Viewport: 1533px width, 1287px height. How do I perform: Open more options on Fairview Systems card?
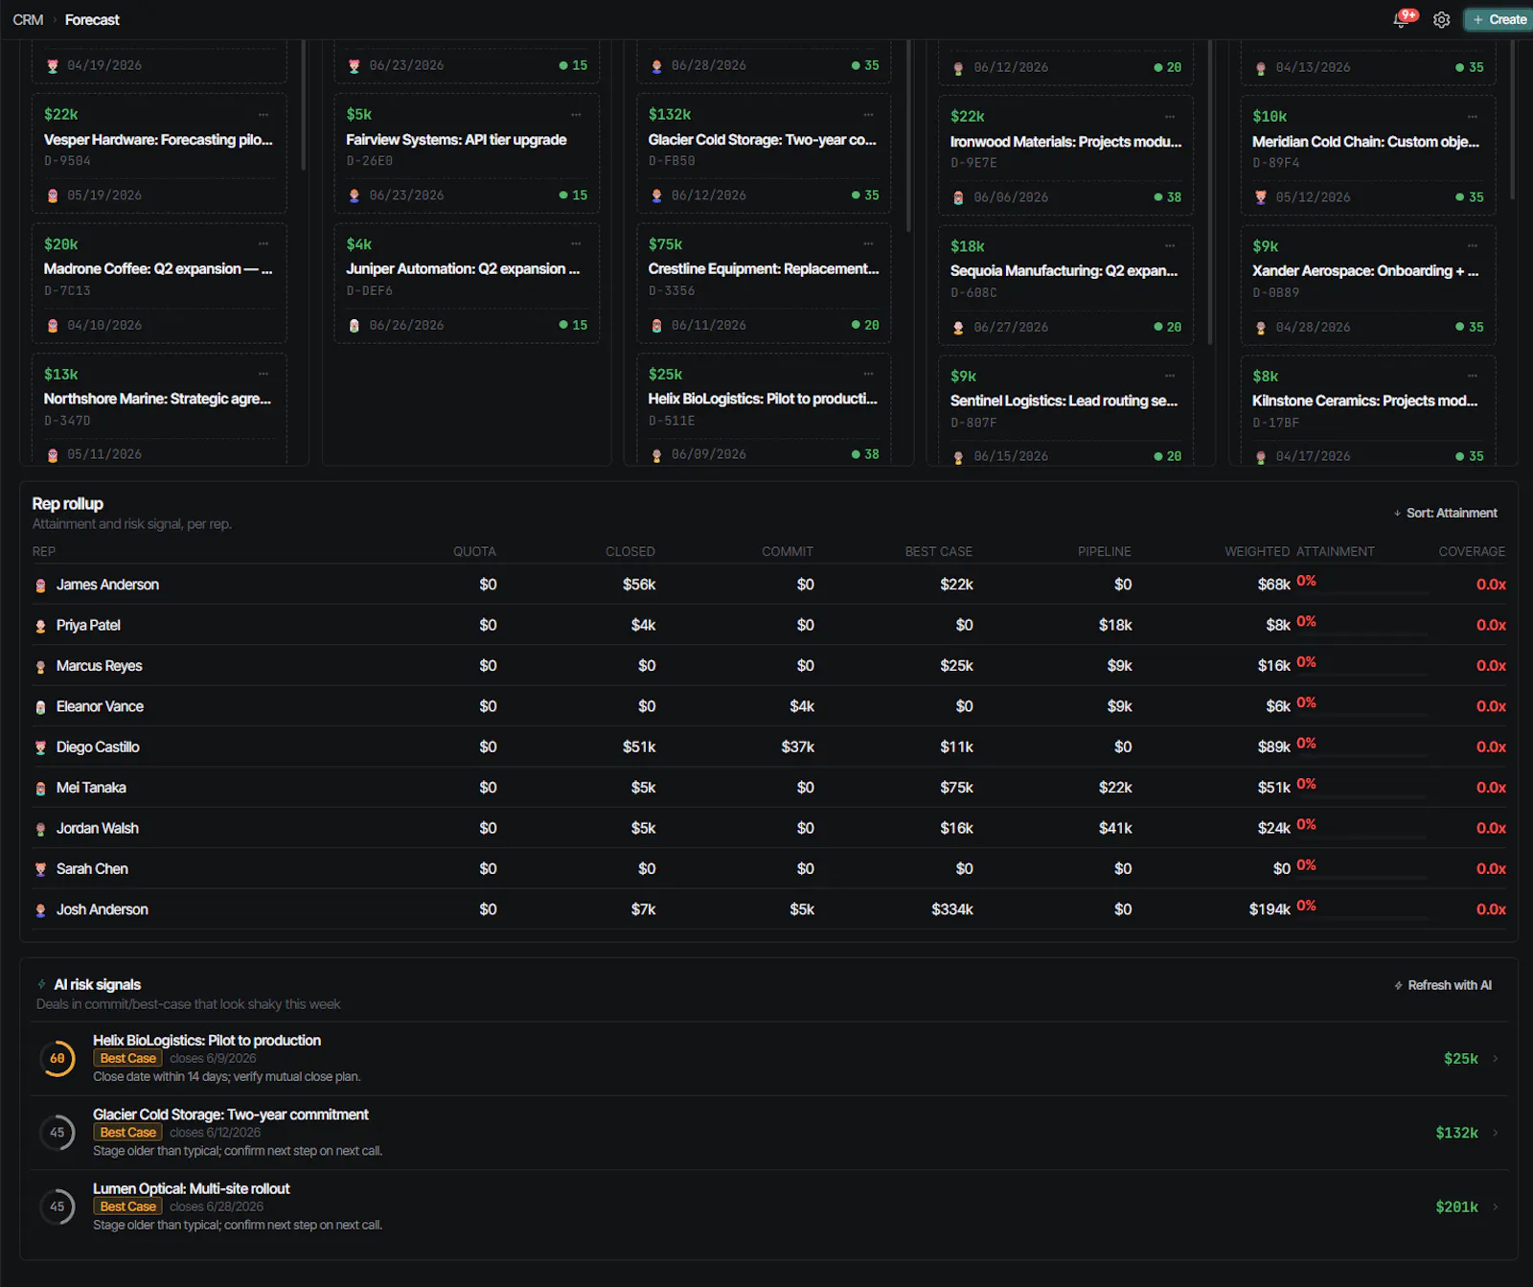[x=576, y=115]
